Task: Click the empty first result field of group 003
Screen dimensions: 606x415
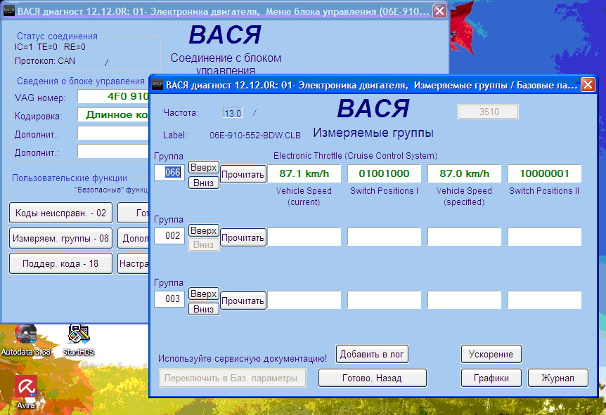Action: [304, 300]
